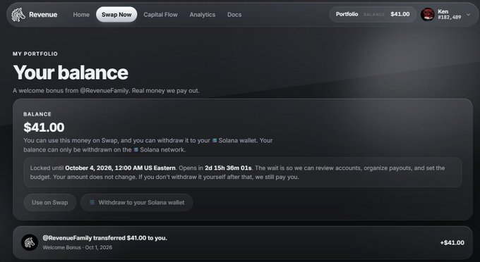Click Ken's profile avatar
The image size is (480, 262).
coord(427,14)
